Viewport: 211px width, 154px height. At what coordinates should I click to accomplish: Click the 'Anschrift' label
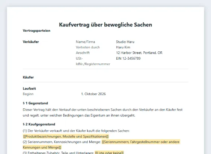click(83, 53)
